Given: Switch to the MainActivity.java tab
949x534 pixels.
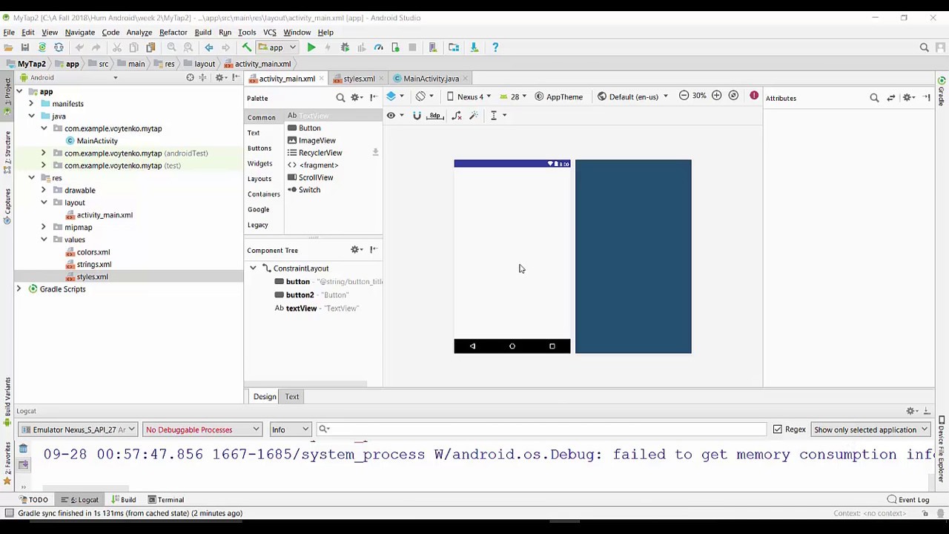Looking at the screenshot, I should tap(431, 79).
